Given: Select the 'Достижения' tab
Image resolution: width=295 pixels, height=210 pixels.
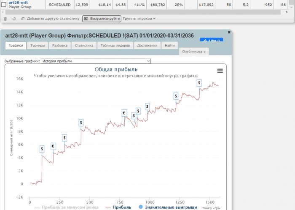Looking at the screenshot, I should 147,46.
